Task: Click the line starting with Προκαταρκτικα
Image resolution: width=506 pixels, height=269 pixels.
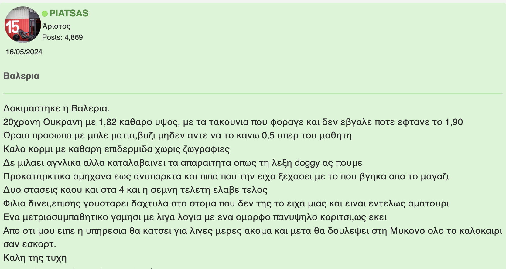Action: point(226,176)
